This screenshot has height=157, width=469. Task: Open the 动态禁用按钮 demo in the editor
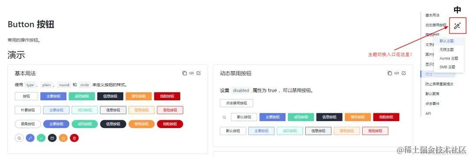(404, 73)
